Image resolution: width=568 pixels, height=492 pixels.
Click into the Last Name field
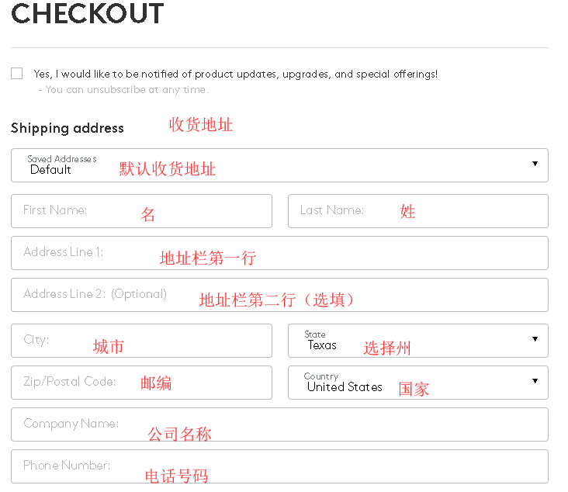click(x=418, y=211)
